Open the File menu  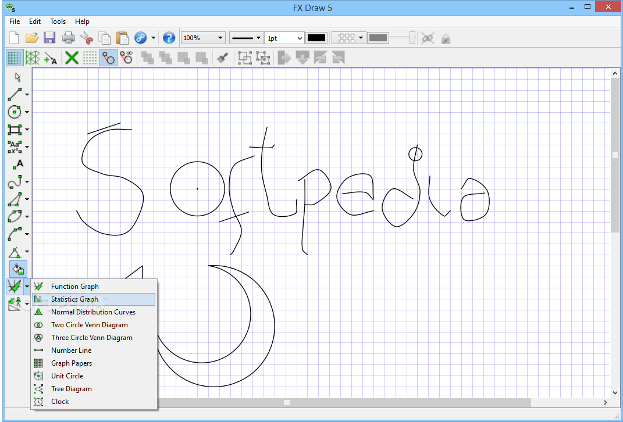point(15,22)
